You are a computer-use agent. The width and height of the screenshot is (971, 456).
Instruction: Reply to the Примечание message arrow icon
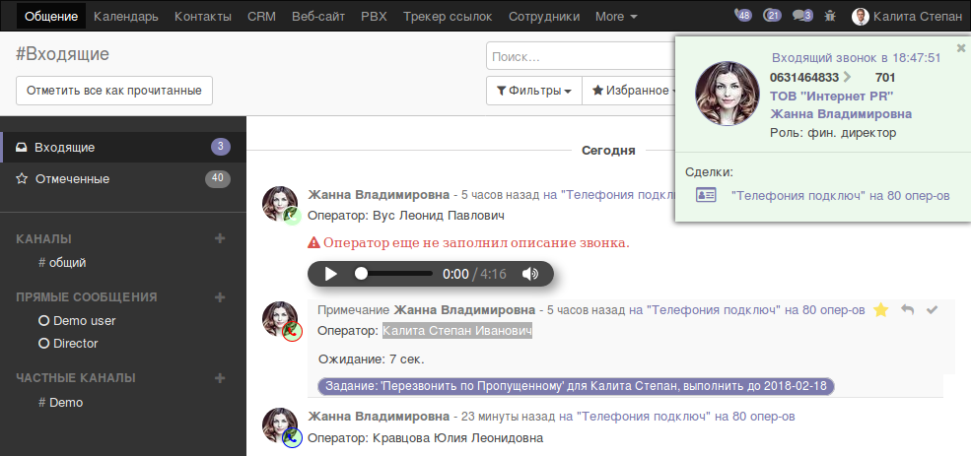[907, 309]
